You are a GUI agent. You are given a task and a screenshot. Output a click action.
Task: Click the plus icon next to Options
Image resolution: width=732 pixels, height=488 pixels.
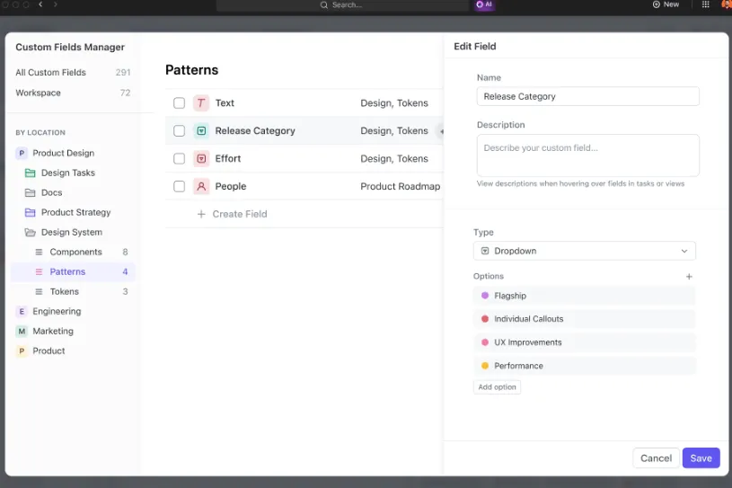[x=689, y=277]
